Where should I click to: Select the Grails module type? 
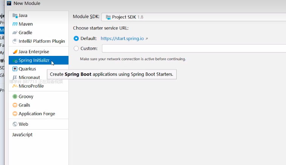pyautogui.click(x=39, y=105)
